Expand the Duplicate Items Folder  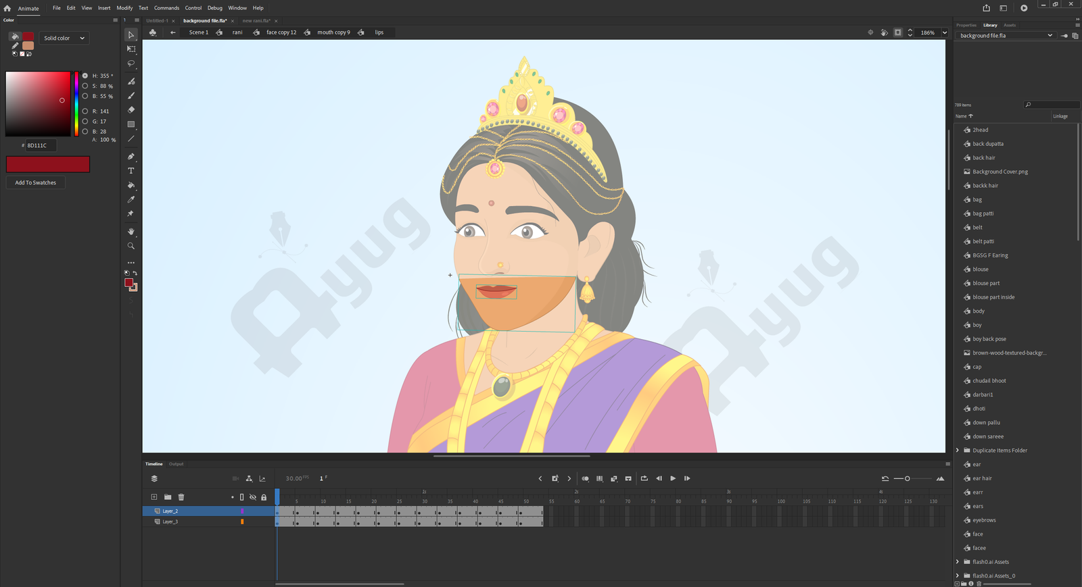(958, 451)
